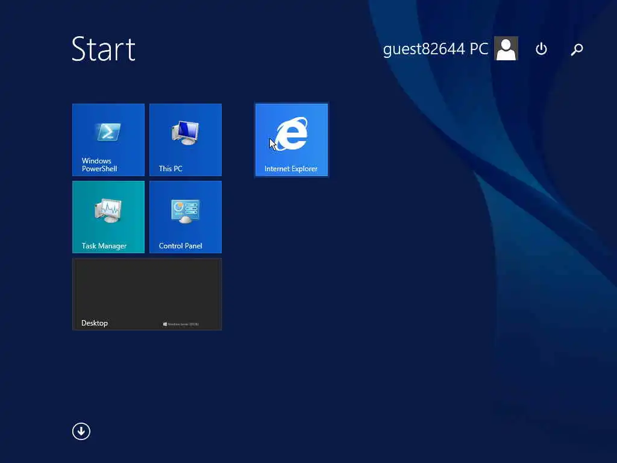Click the power options icon
The height and width of the screenshot is (463, 617).
(x=541, y=49)
